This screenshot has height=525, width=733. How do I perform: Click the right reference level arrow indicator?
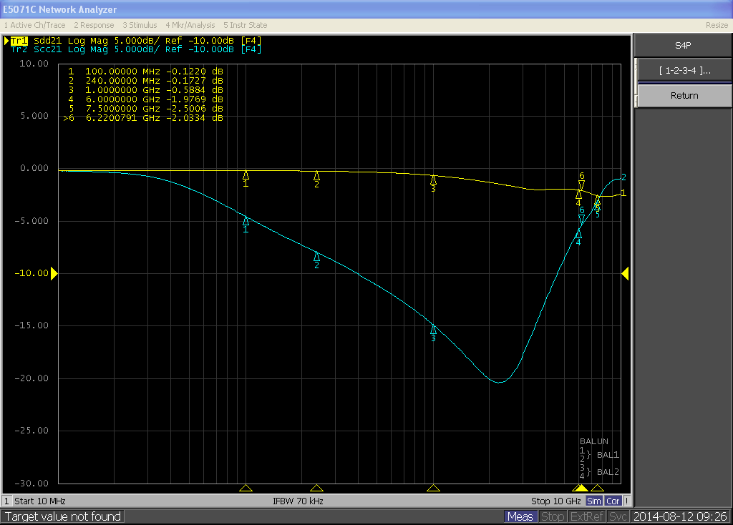coord(625,273)
